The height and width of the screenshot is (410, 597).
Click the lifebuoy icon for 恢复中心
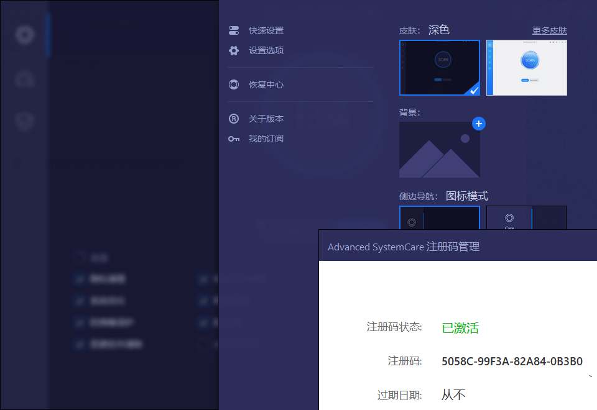click(234, 84)
